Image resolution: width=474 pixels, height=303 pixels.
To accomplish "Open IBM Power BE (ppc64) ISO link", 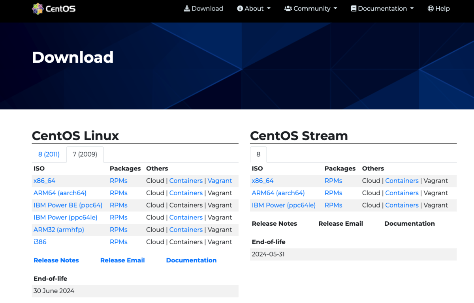I will (68, 205).
